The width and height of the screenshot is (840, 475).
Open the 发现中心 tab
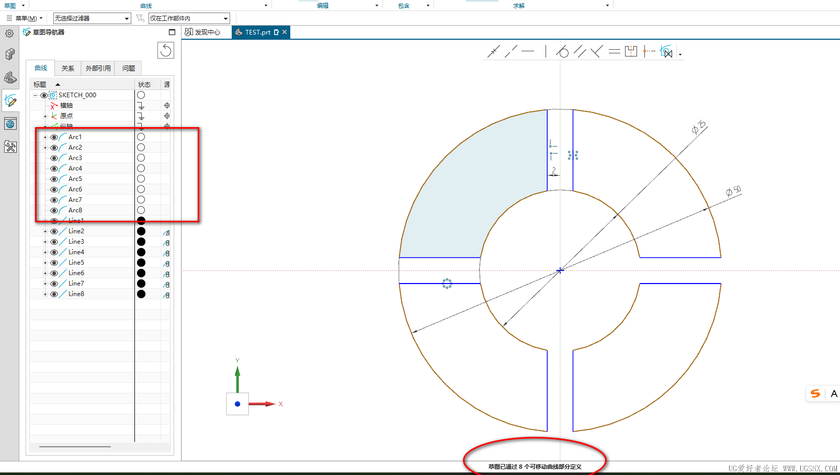click(x=203, y=32)
